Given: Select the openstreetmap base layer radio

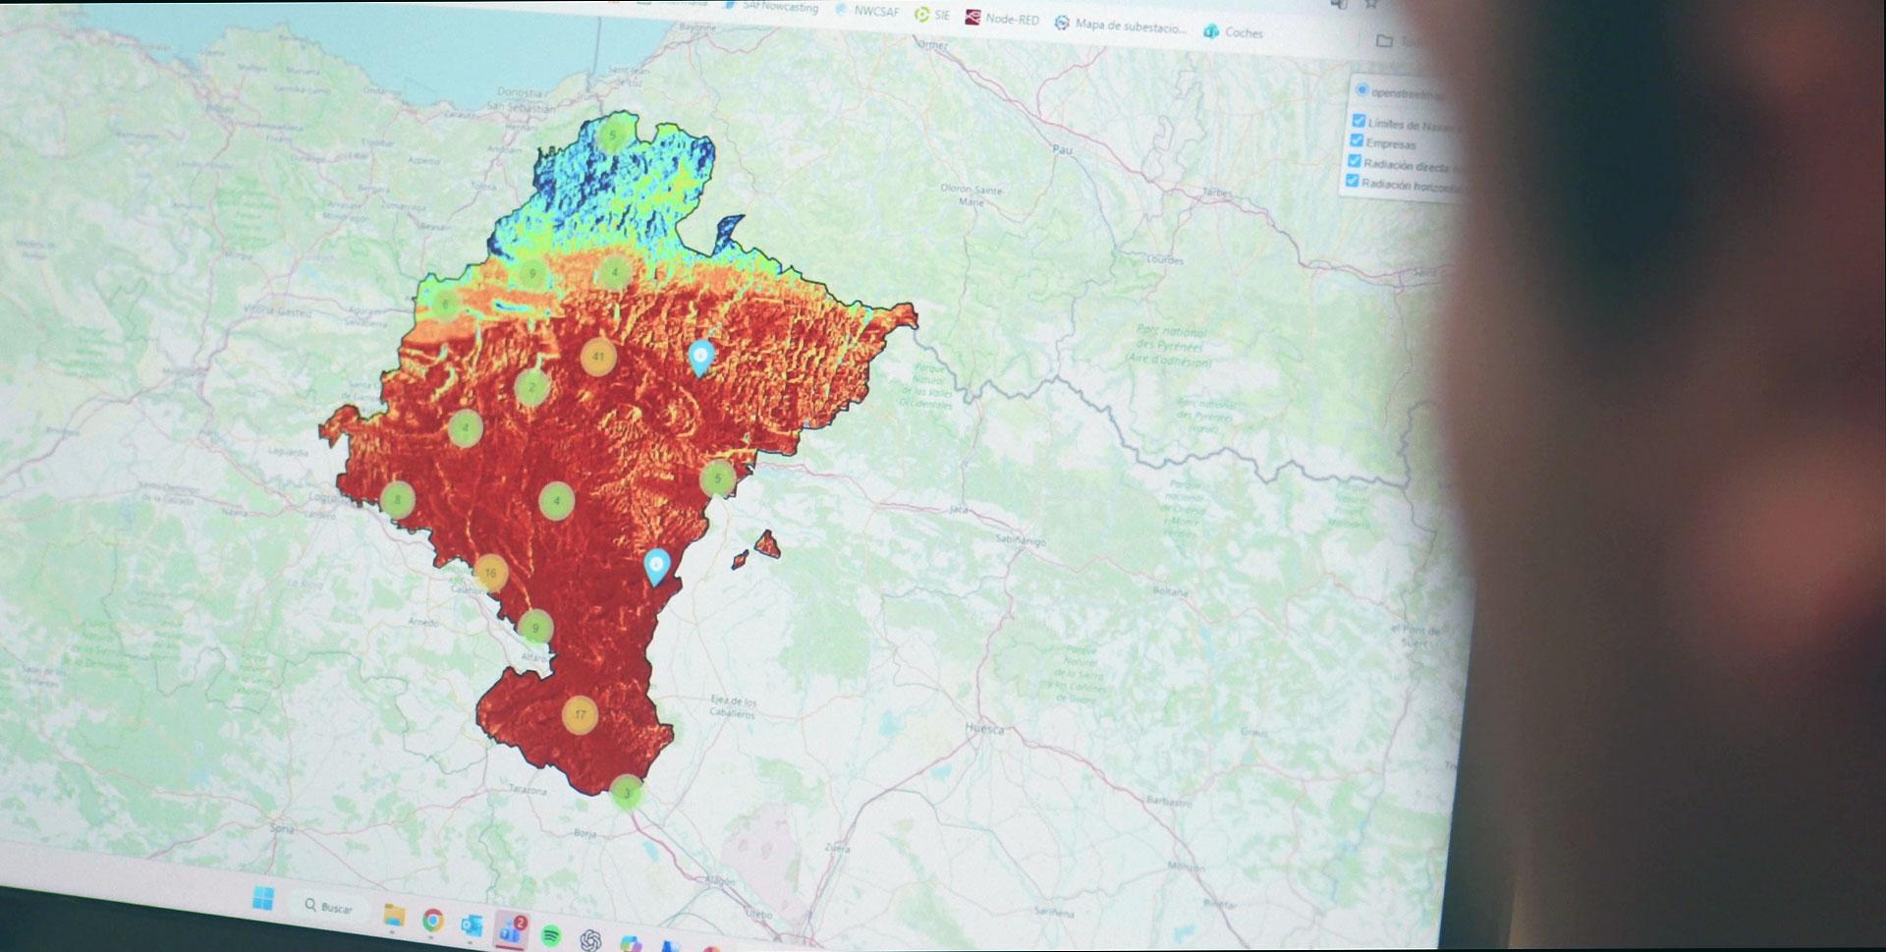Looking at the screenshot, I should click(1361, 90).
